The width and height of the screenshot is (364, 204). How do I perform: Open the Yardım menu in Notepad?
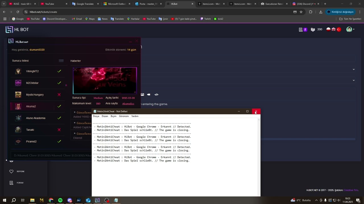click(135, 116)
